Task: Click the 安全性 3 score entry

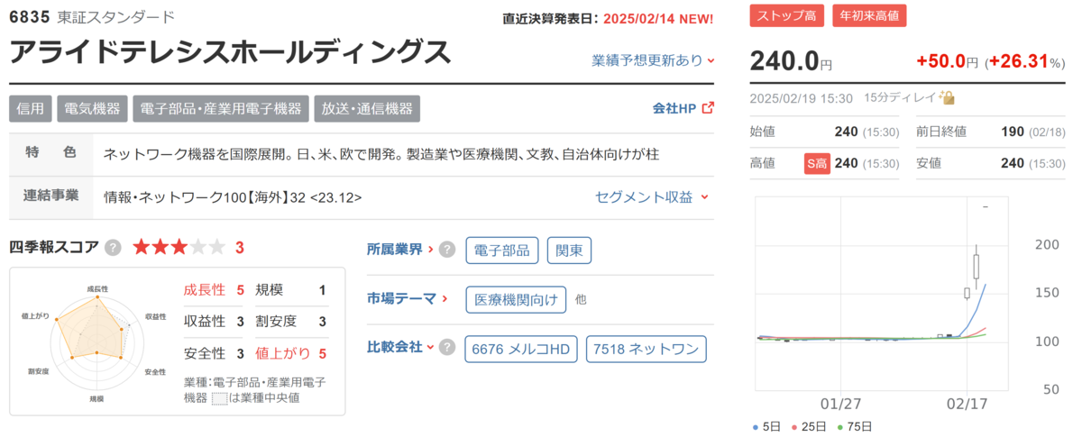Action: pyautogui.click(x=215, y=353)
